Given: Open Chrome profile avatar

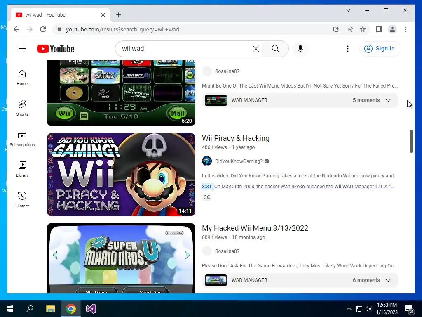Looking at the screenshot, I should tap(392, 29).
